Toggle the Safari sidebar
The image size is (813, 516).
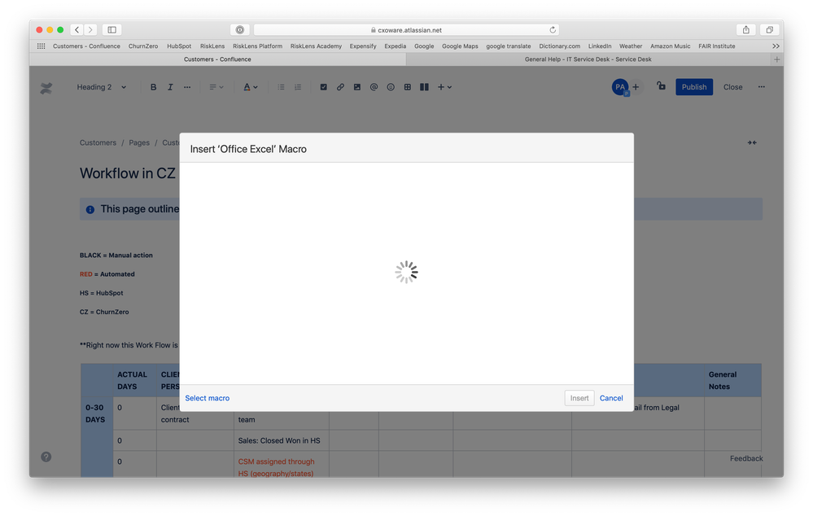[111, 30]
